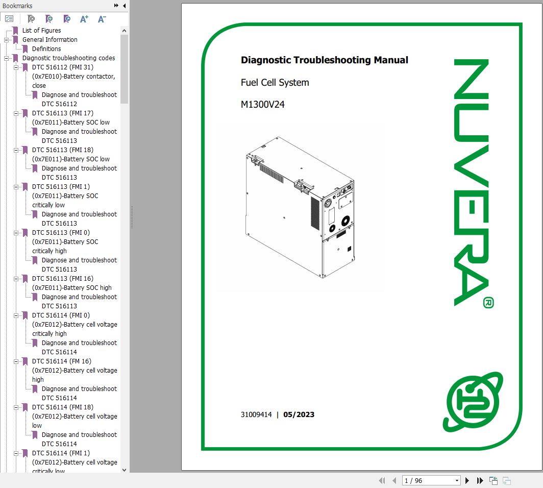Select DTC 516113 (FMI 1) SOC critically low
543x488 pixels.
tap(65, 196)
